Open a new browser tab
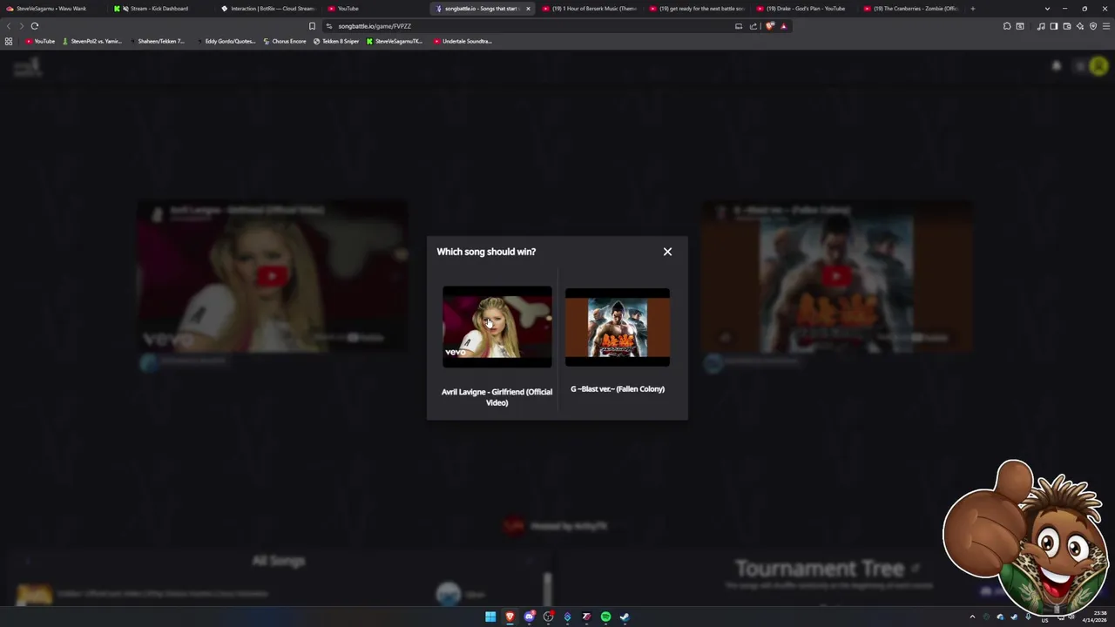Viewport: 1115px width, 627px height. click(x=973, y=9)
